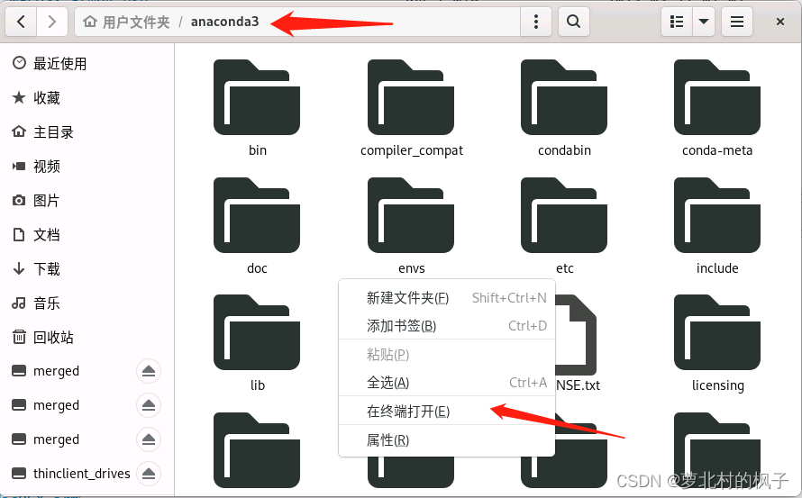Image resolution: width=802 pixels, height=498 pixels.
Task: Eject the thinclient_drives volume
Action: (x=149, y=474)
